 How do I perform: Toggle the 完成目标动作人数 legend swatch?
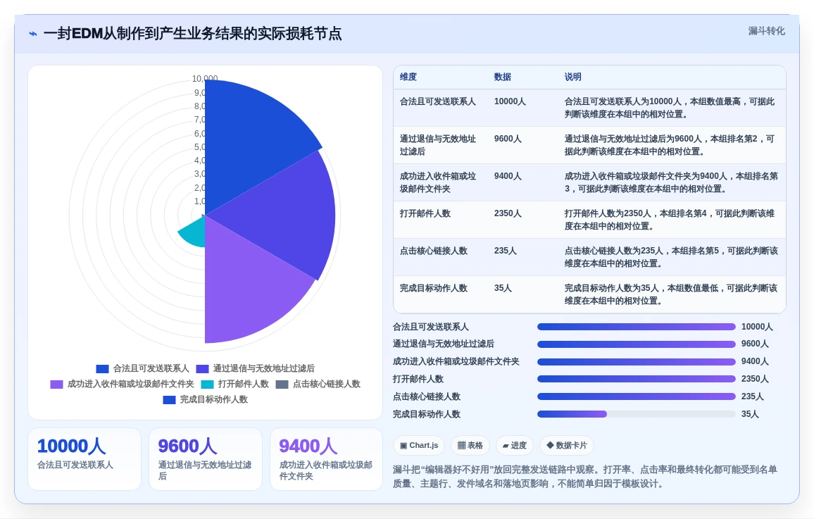169,399
